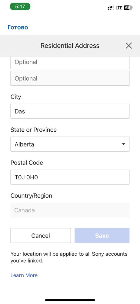Click the Residential Address header title
Screen dimensions: 140x304
[70, 46]
